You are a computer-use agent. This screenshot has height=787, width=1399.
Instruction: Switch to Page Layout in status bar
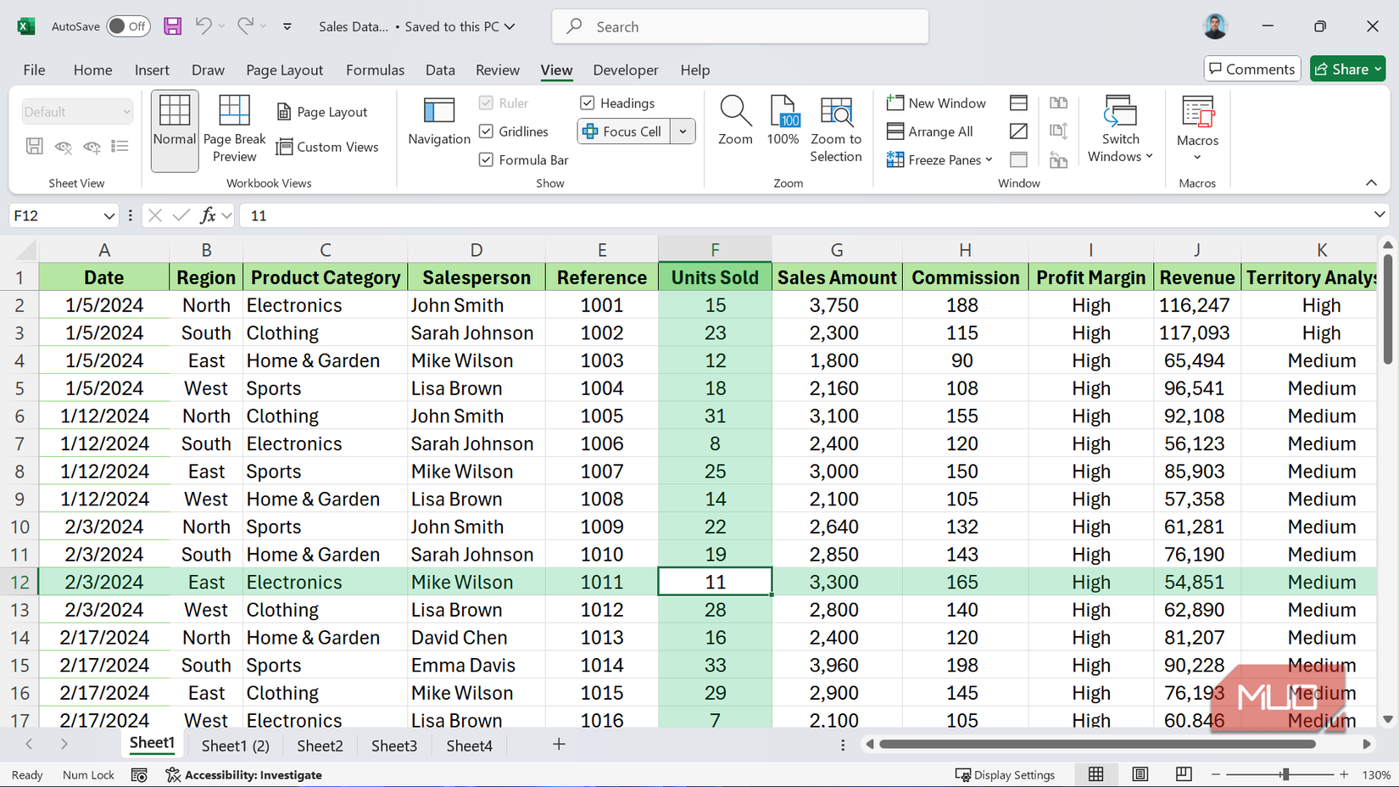click(x=1140, y=774)
